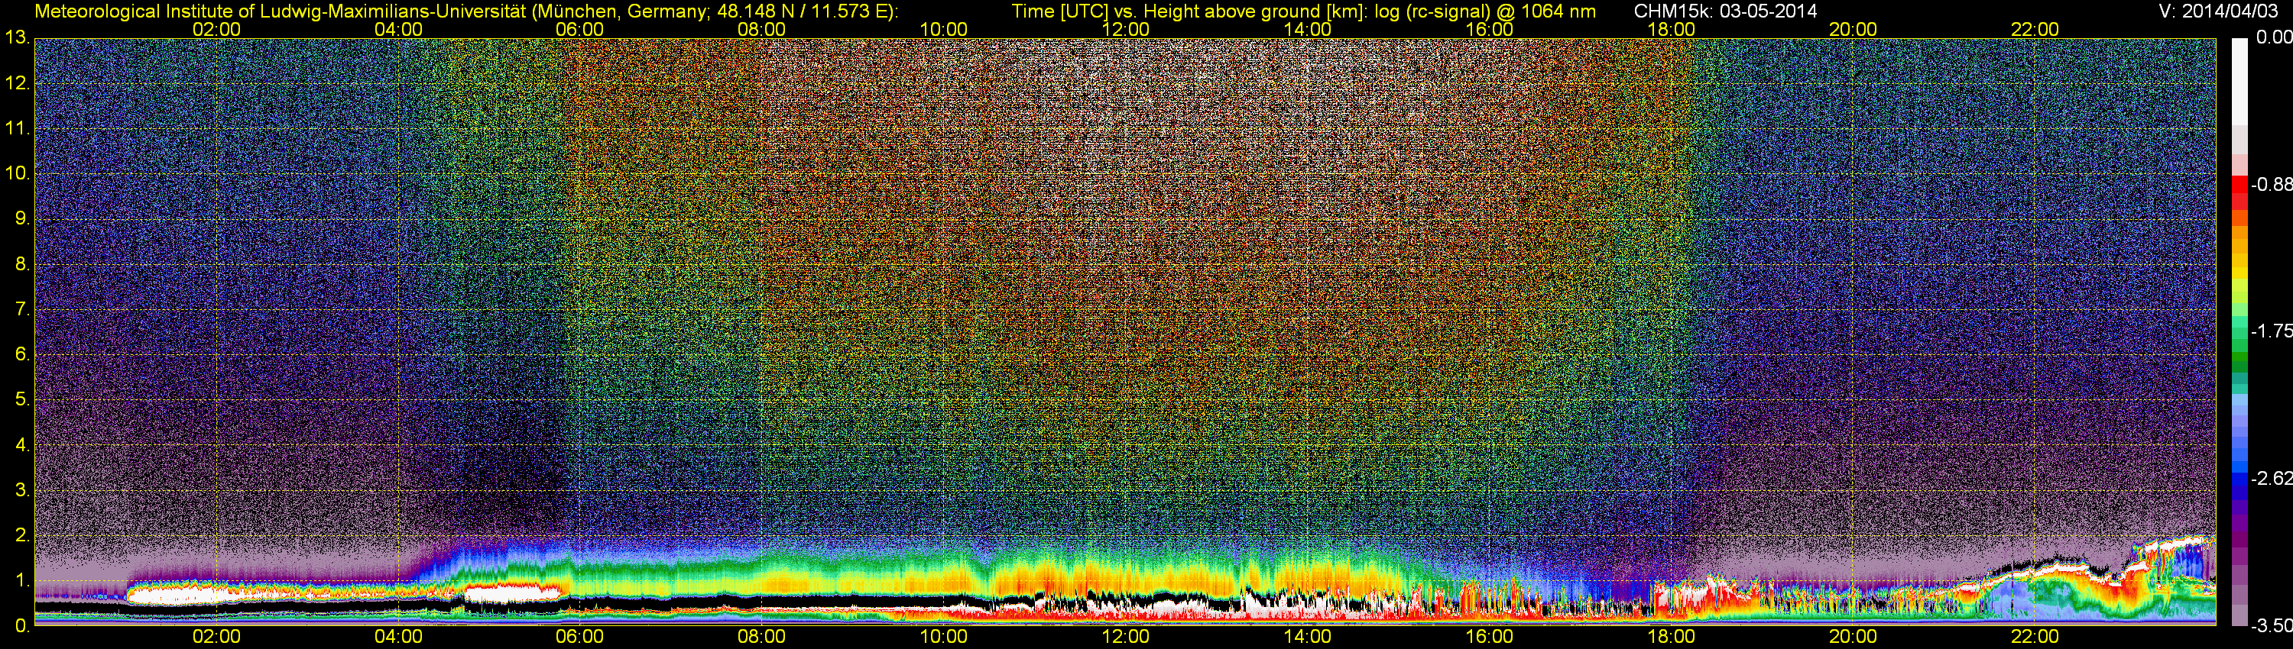Click the height axis label 2
Viewport: 2293px width, 649px height.
pyautogui.click(x=21, y=535)
